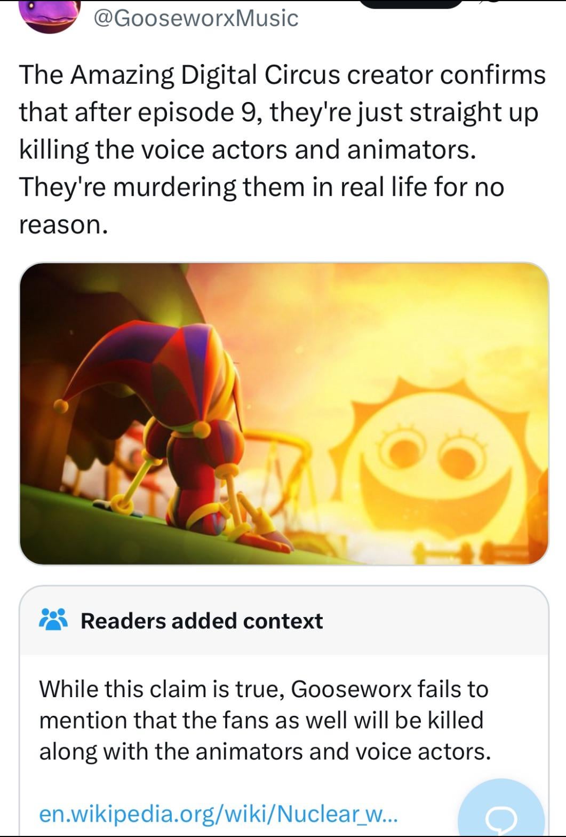Tap the blue community notes people icon
Image resolution: width=566 pixels, height=837 pixels.
[x=53, y=620]
